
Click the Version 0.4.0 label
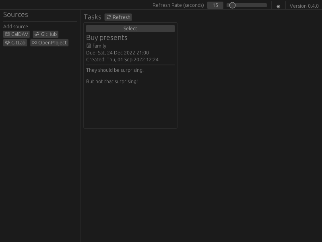coord(304,6)
